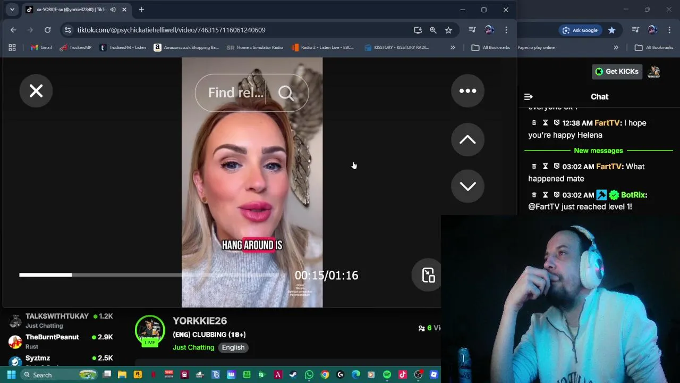Click the search magnifier in the Find related box

point(286,93)
